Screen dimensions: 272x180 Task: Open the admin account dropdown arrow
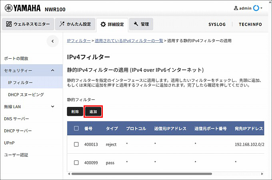pos(262,8)
